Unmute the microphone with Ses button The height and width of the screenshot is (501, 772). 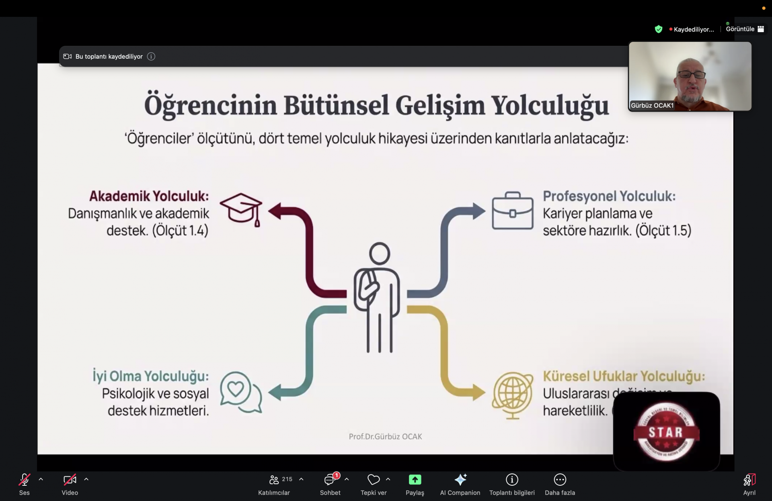24,480
